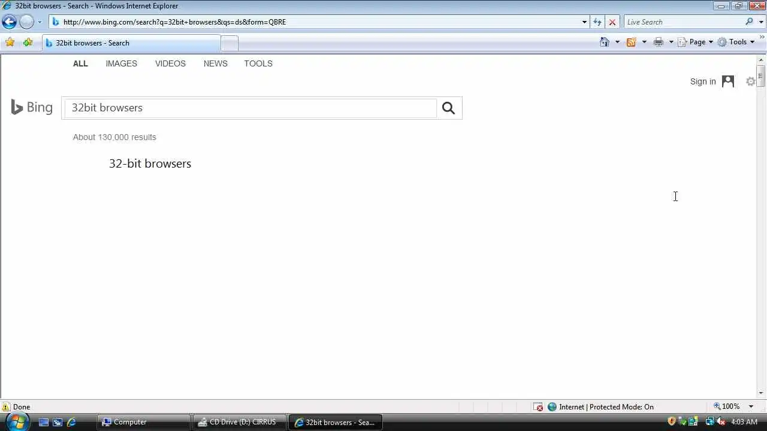Click the Live Search input box
Screen dimensions: 767x431
(683, 22)
